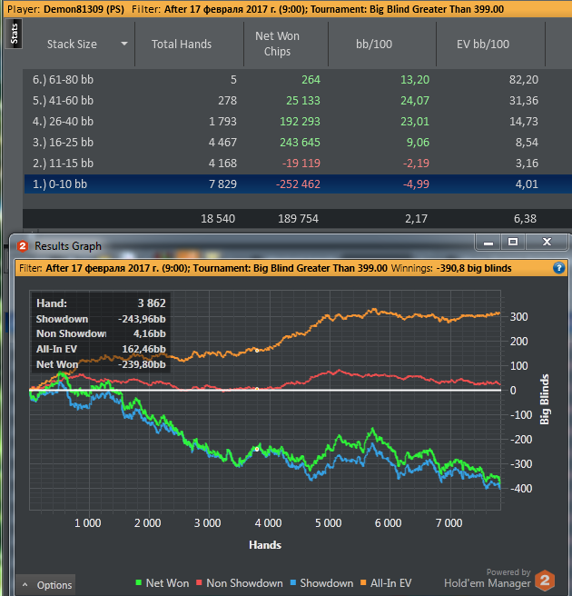
Task: Select the 4.) 26-40 bb row
Action: tap(298, 121)
